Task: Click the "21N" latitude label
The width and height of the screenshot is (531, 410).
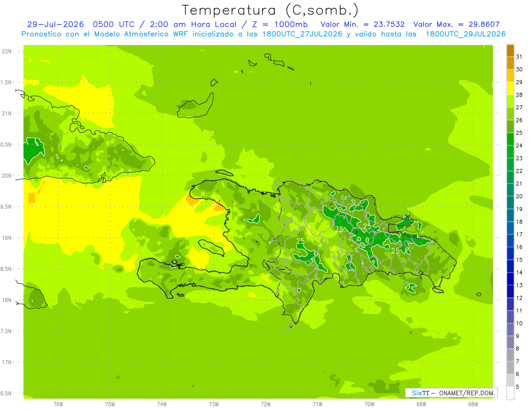Action: coord(8,114)
